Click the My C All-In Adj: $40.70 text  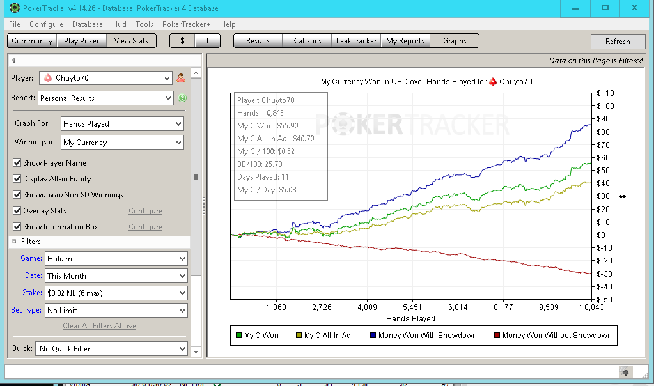276,139
